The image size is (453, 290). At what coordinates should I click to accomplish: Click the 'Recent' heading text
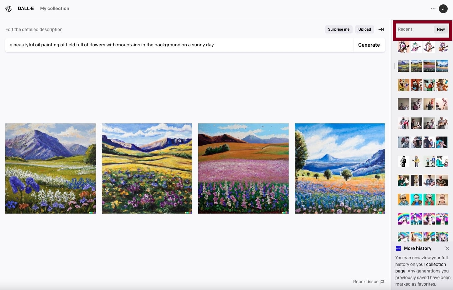click(405, 29)
